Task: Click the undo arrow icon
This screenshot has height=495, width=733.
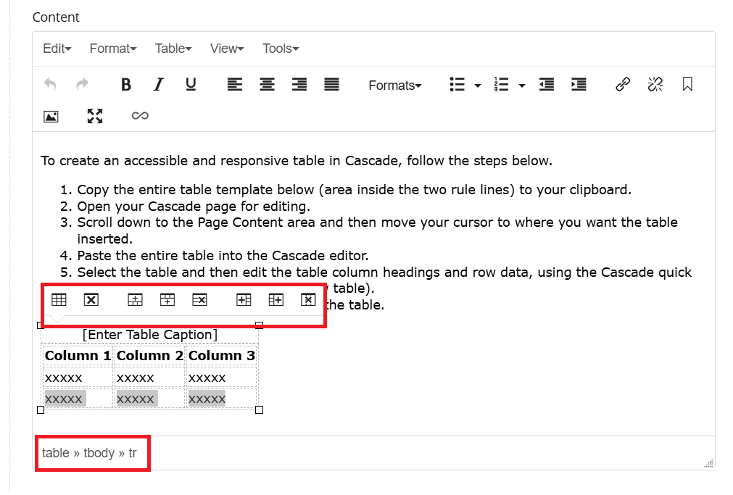Action: click(x=50, y=85)
